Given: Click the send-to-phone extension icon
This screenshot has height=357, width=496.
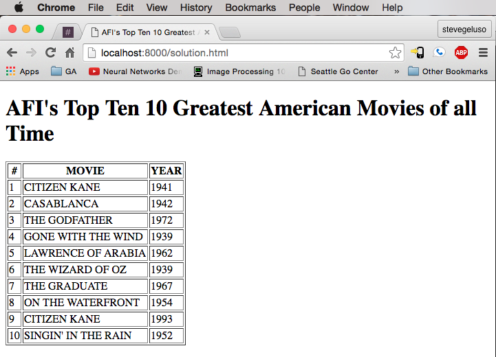Looking at the screenshot, I should [x=418, y=52].
